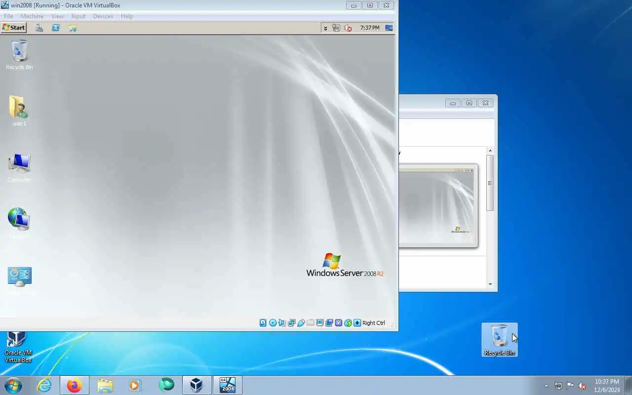Click scroll-down arrow in background window
The width and height of the screenshot is (632, 395).
[490, 284]
